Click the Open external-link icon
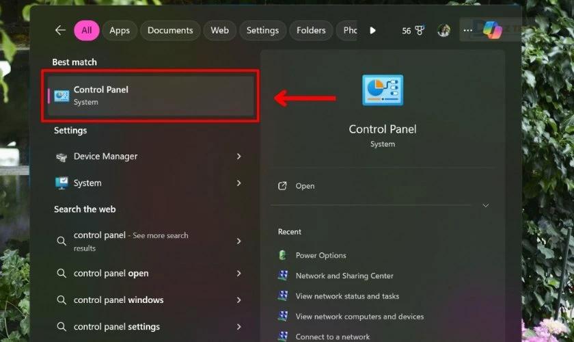 pos(282,186)
